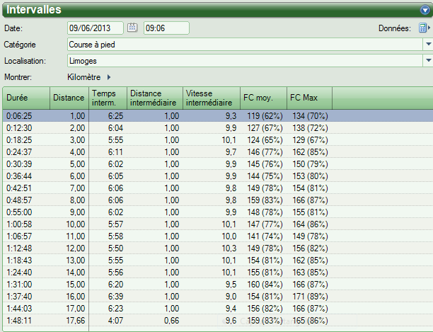This screenshot has height=332, width=433.
Task: Select the row with duration 1:44:03
Action: (x=218, y=308)
